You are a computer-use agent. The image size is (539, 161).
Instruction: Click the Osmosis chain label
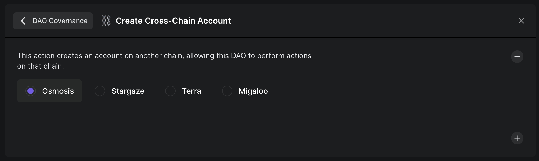58,91
